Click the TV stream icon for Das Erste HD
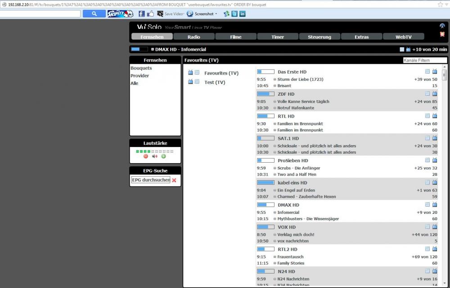 click(435, 71)
